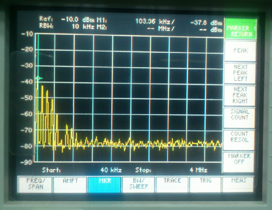Screen dimensions: 272x210
Task: Click the Stop: label
Action: pos(143,170)
